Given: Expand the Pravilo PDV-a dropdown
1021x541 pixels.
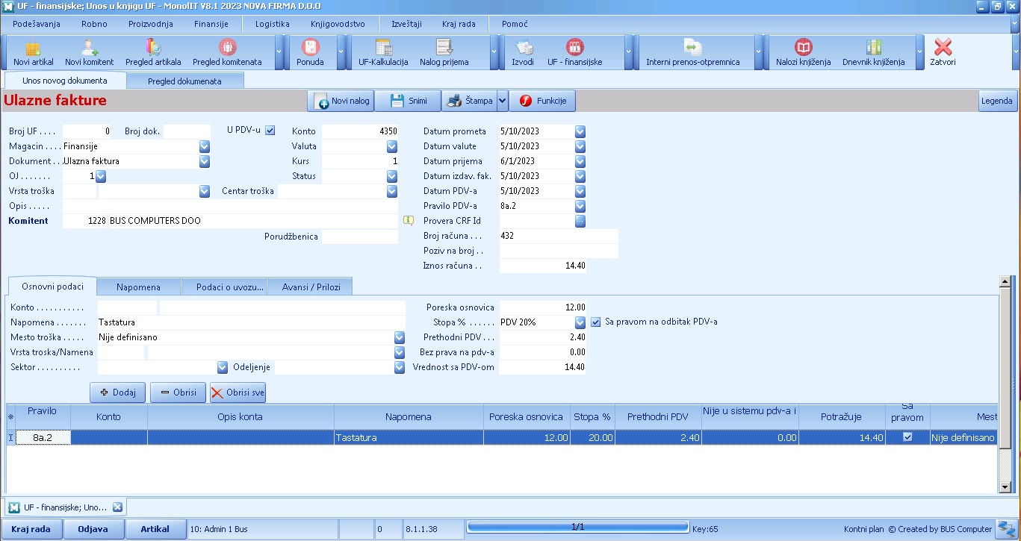Looking at the screenshot, I should 580,206.
